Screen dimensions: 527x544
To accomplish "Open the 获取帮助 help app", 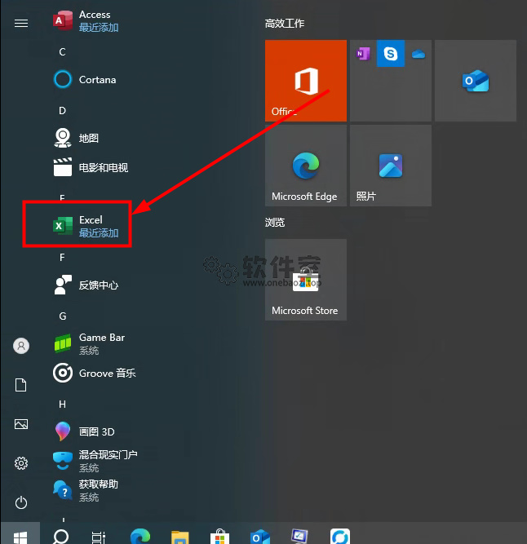I will coord(86,490).
